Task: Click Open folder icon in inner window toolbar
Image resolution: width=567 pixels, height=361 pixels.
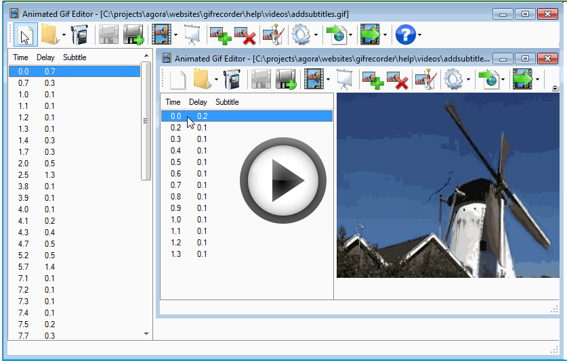Action: [202, 79]
